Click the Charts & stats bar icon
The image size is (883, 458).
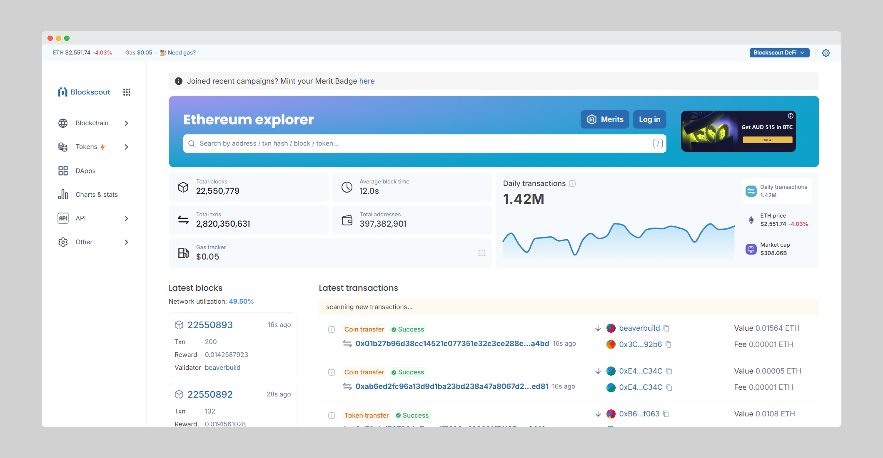(x=63, y=194)
